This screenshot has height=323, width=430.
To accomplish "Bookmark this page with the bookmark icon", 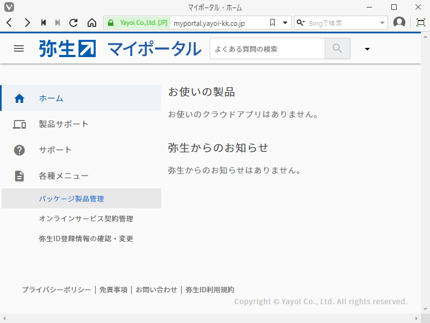I will pyautogui.click(x=273, y=23).
